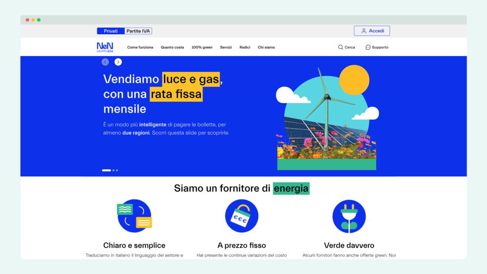This screenshot has width=487, height=274.
Task: Go to previous slide with left arrow
Action: pos(106,62)
